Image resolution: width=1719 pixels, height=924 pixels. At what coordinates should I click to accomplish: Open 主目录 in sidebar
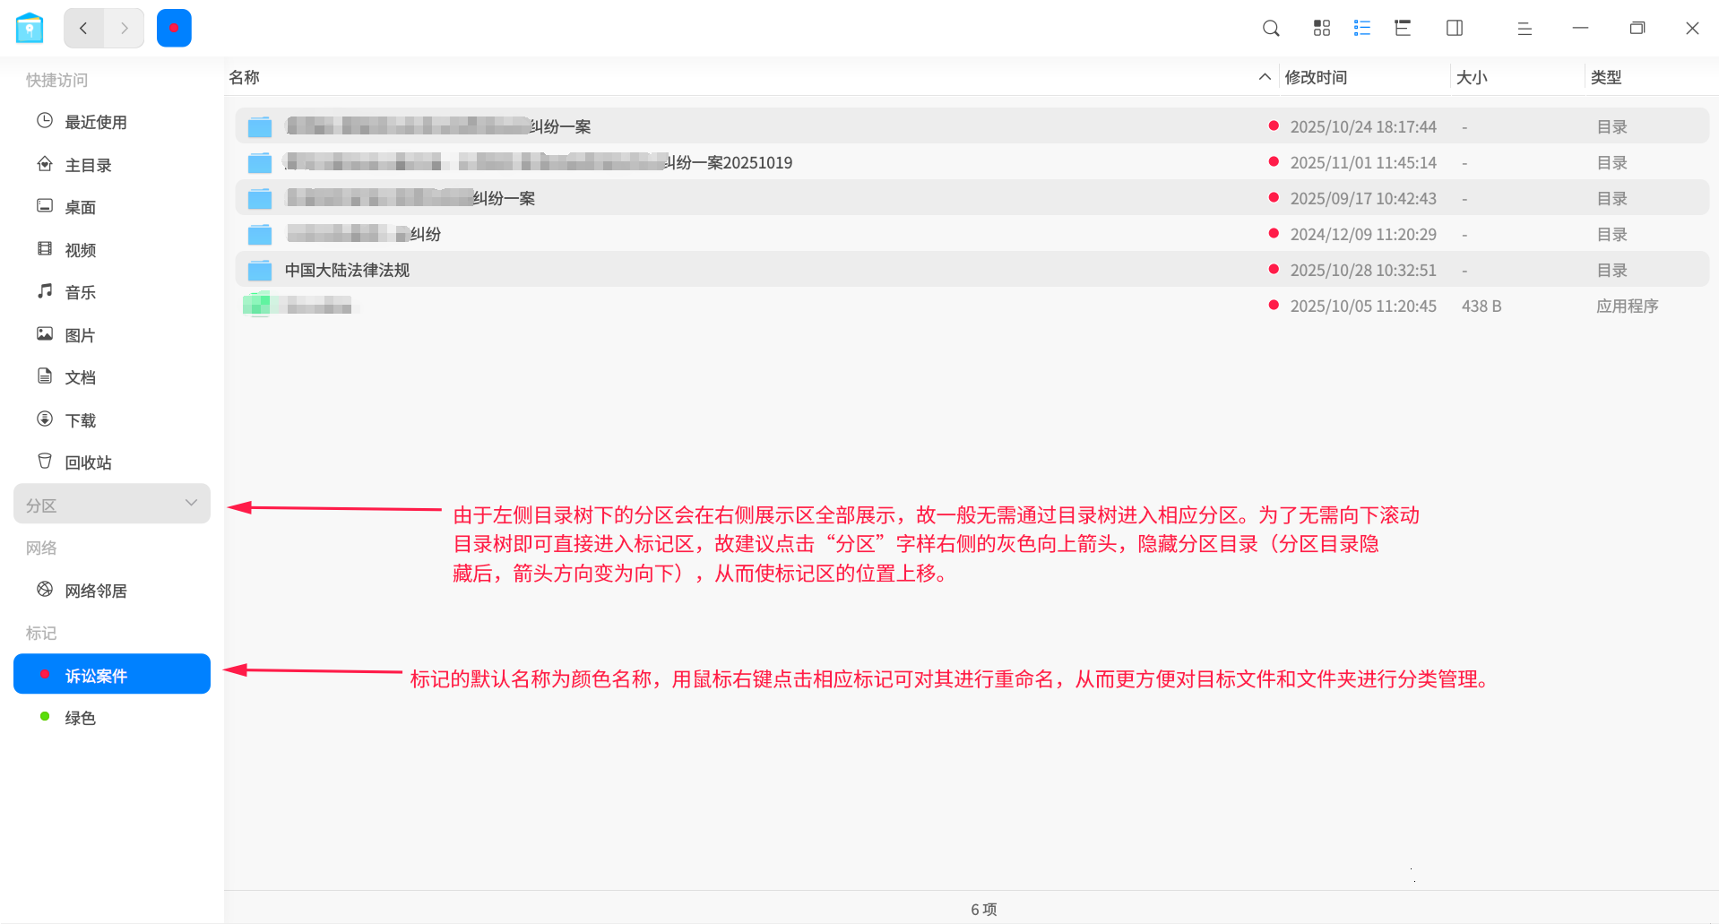tap(112, 165)
